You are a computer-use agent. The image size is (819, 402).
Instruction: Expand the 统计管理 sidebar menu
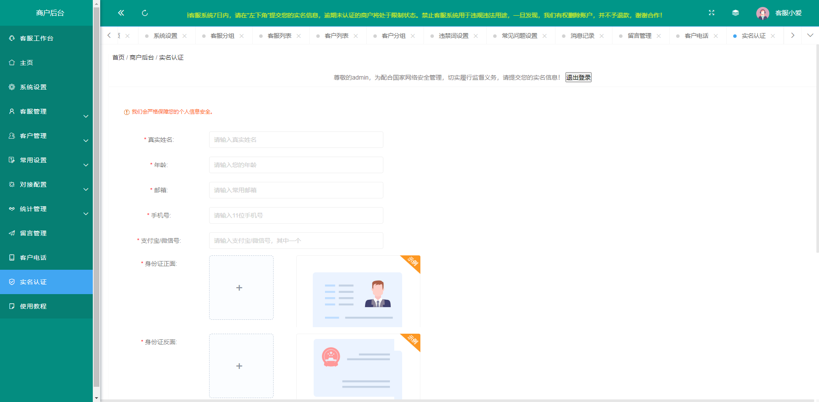click(x=46, y=209)
